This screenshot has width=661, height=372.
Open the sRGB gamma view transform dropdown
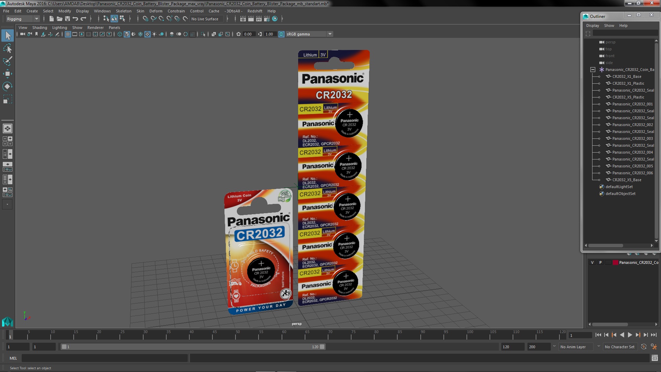pyautogui.click(x=329, y=34)
